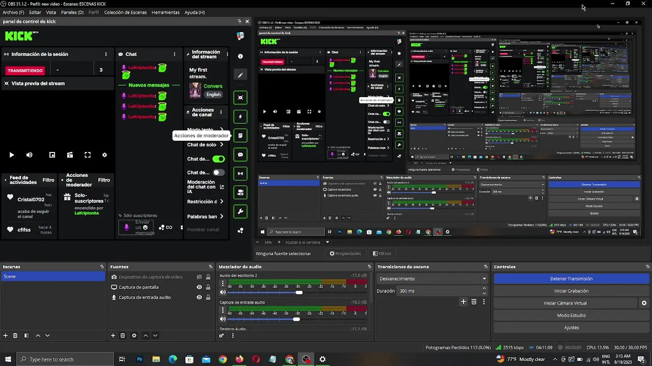
Task: Open source properties gear in Fuentes
Action: (134, 335)
